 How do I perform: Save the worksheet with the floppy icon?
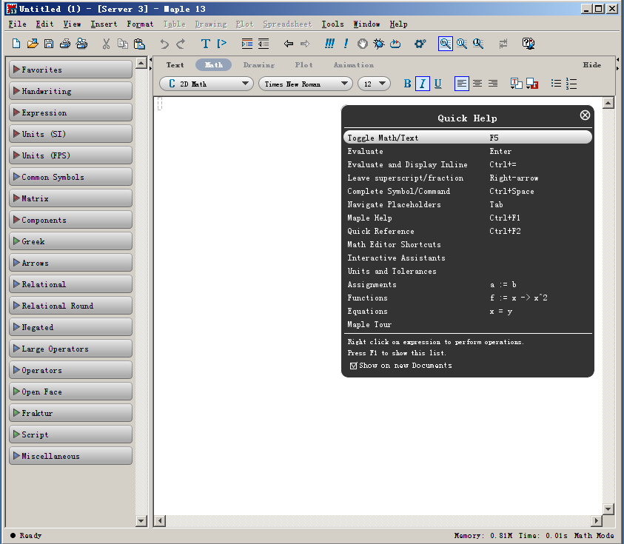[49, 44]
